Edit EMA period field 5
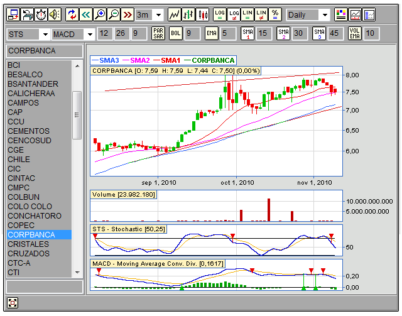Screen dimensions: 402x316 pos(228,33)
